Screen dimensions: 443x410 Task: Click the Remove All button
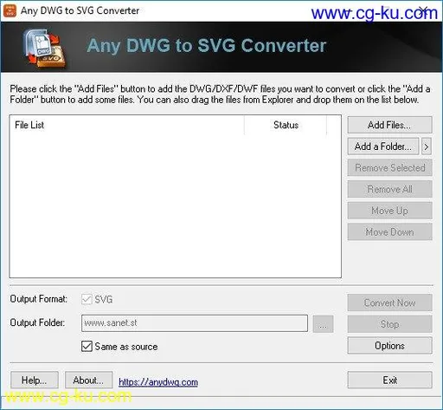pos(389,189)
